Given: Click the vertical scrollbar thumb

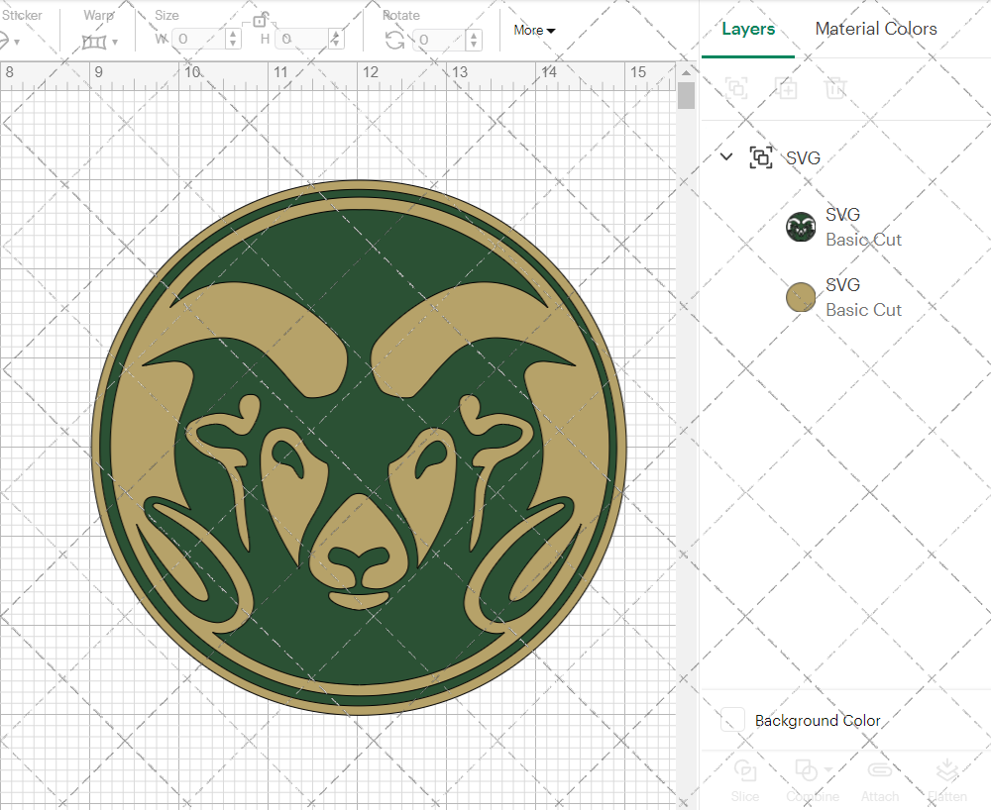Looking at the screenshot, I should 686,96.
